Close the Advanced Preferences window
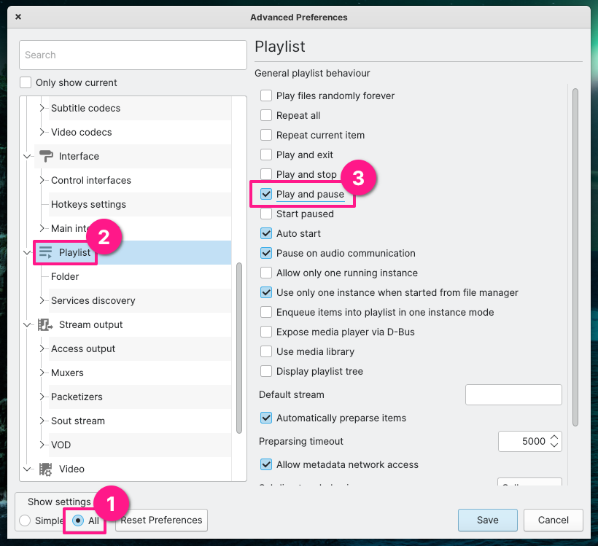This screenshot has width=598, height=546. tap(18, 17)
